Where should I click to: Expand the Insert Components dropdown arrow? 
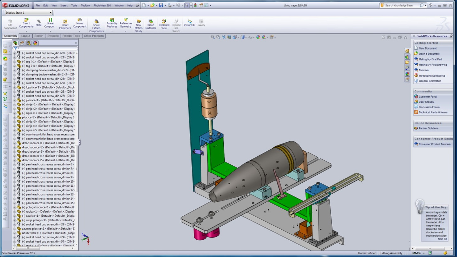(26, 31)
